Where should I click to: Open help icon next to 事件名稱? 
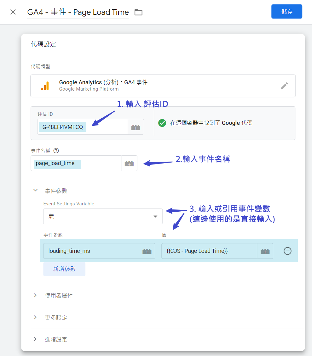click(x=56, y=151)
